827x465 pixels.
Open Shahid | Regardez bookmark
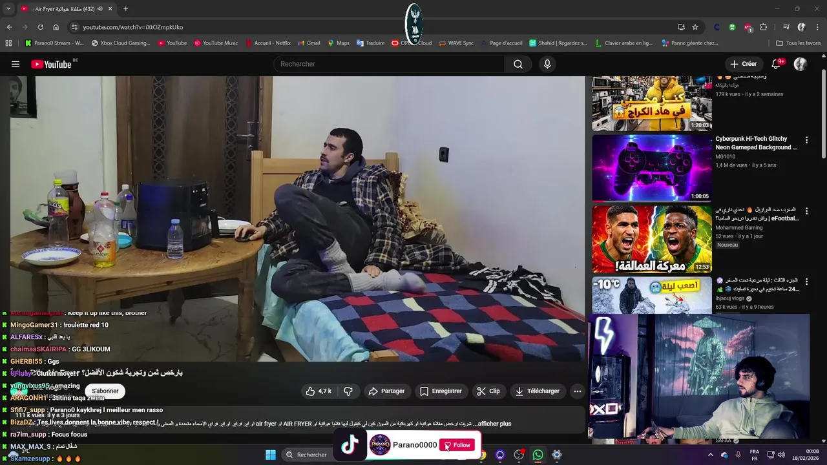click(558, 43)
